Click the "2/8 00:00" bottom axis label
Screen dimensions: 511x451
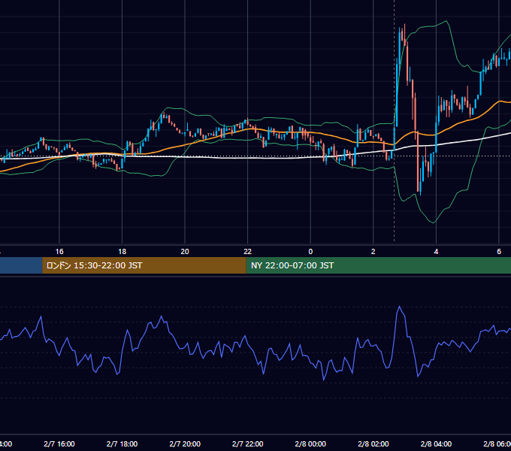pyautogui.click(x=310, y=443)
